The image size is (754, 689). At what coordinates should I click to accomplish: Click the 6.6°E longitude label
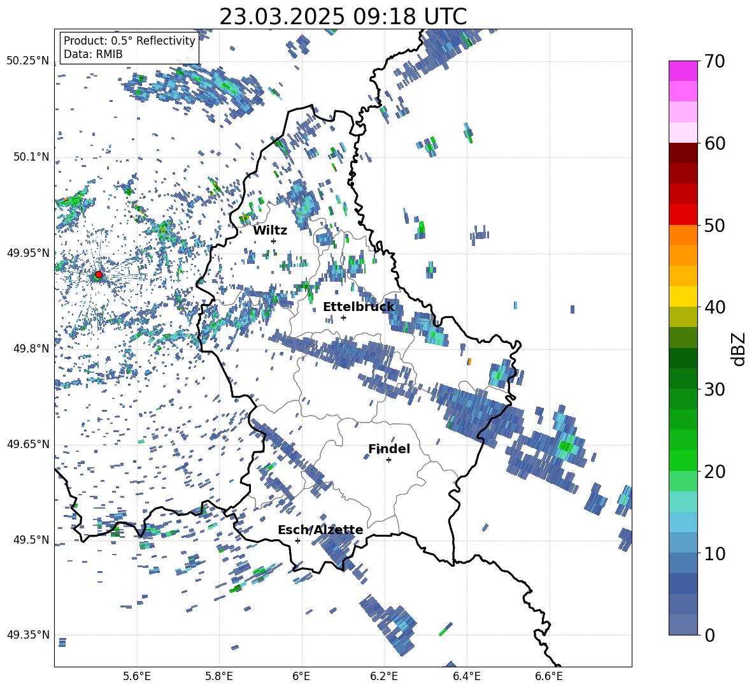click(549, 676)
